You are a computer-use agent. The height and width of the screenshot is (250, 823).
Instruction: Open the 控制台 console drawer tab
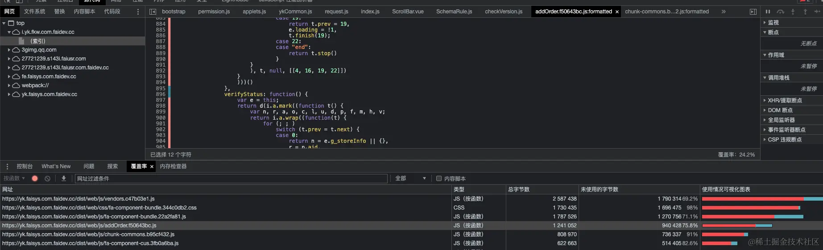[x=25, y=166]
